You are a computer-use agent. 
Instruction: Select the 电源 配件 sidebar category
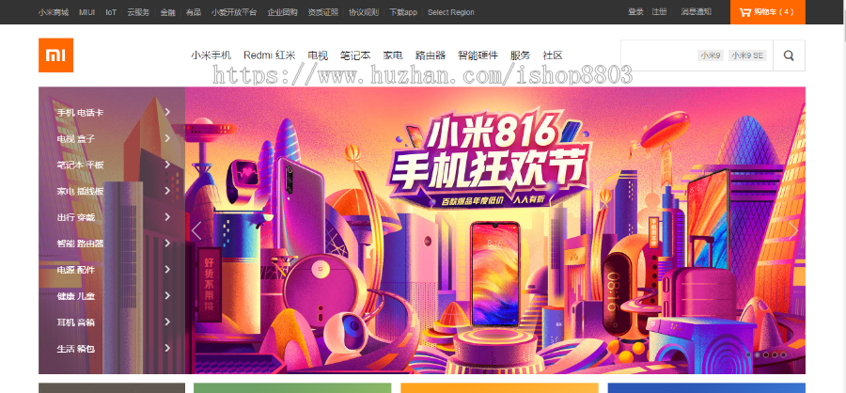click(112, 270)
